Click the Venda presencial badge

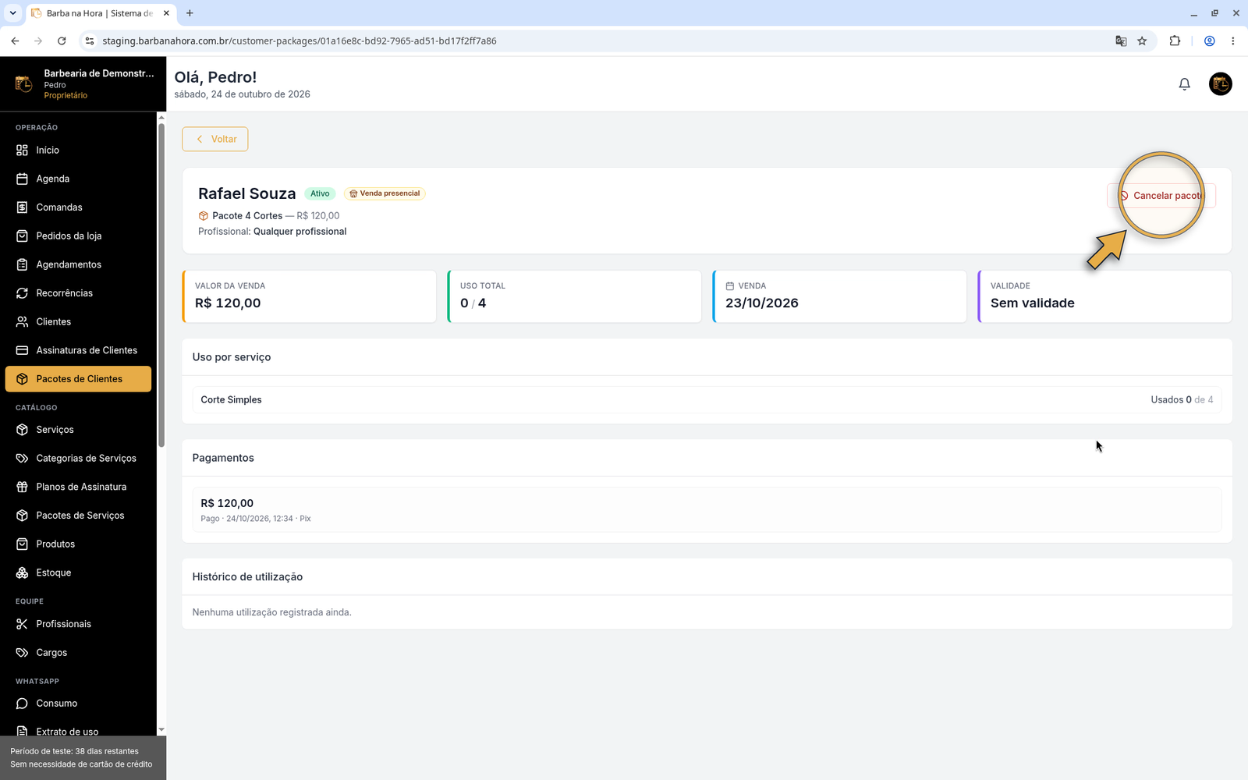pos(385,193)
